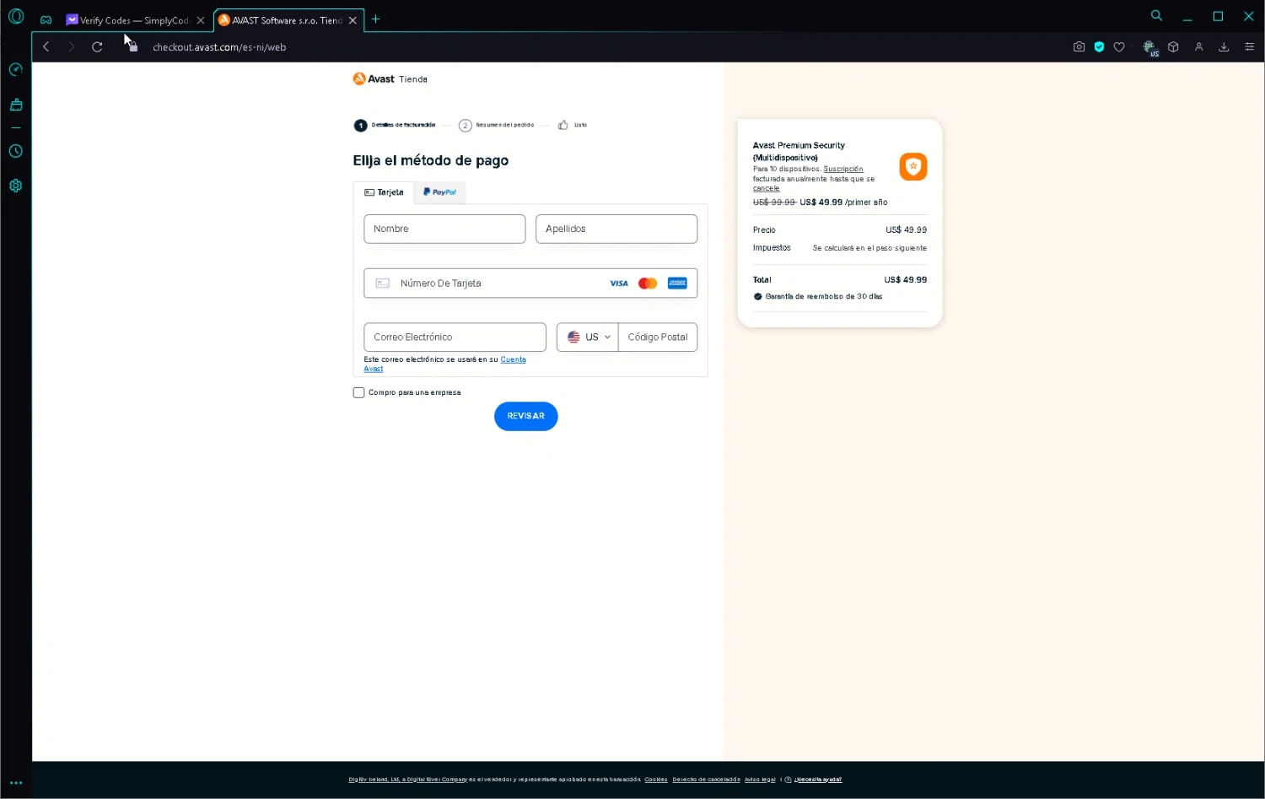
Task: Open History clock icon in sidebar
Action: (x=16, y=151)
